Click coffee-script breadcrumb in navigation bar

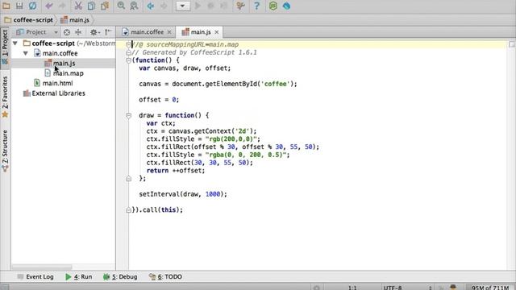tap(29, 20)
